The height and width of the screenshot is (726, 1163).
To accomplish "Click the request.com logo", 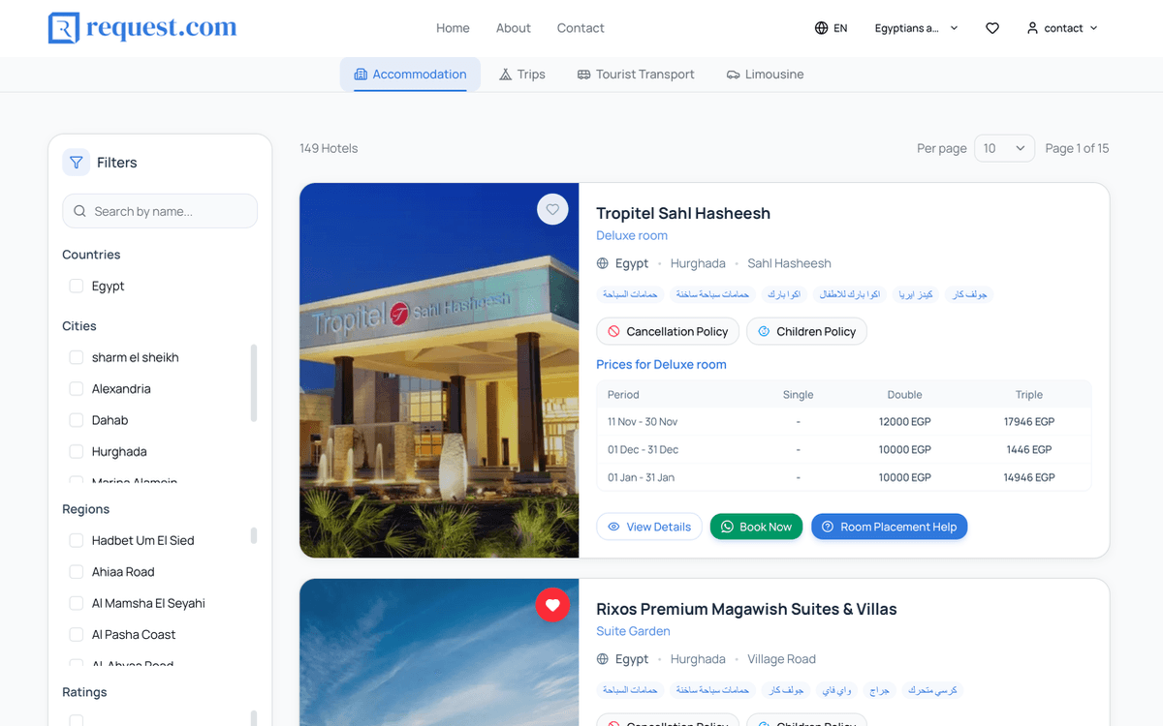I will (x=142, y=28).
